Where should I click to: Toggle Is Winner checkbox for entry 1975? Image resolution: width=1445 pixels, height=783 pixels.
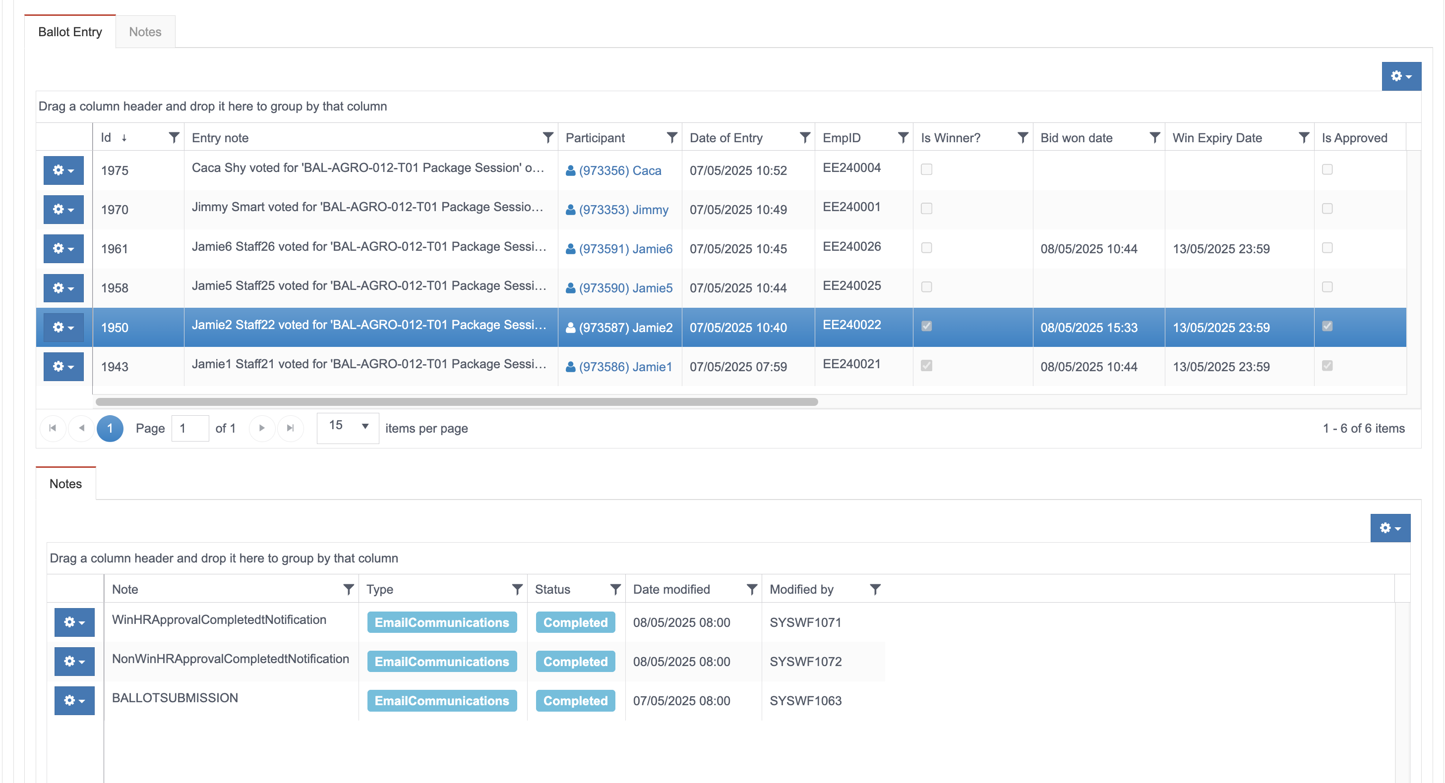[x=926, y=169]
